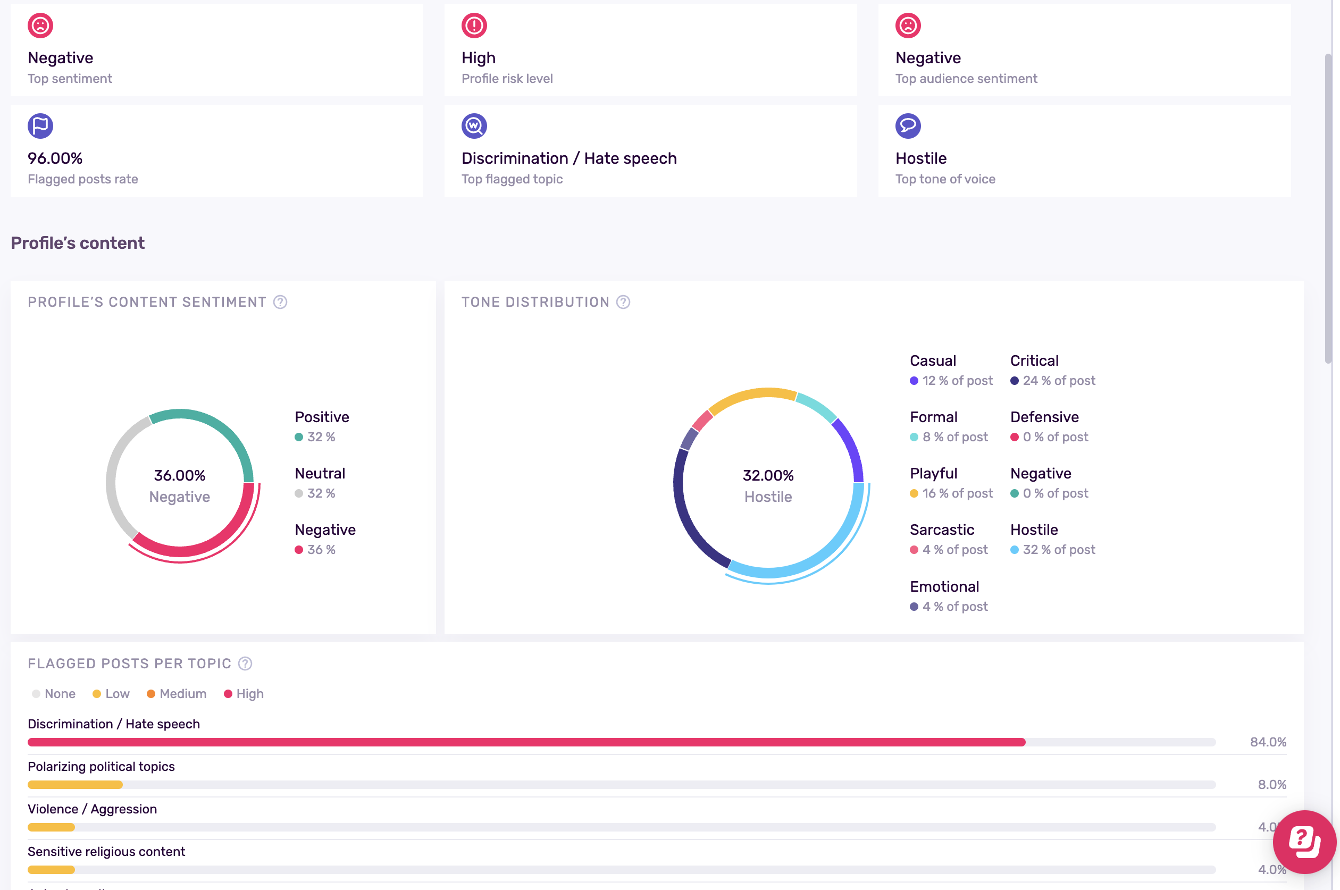Image resolution: width=1340 pixels, height=890 pixels.
Task: Click the Discrimination / Hate speech progress bar
Action: [526, 742]
